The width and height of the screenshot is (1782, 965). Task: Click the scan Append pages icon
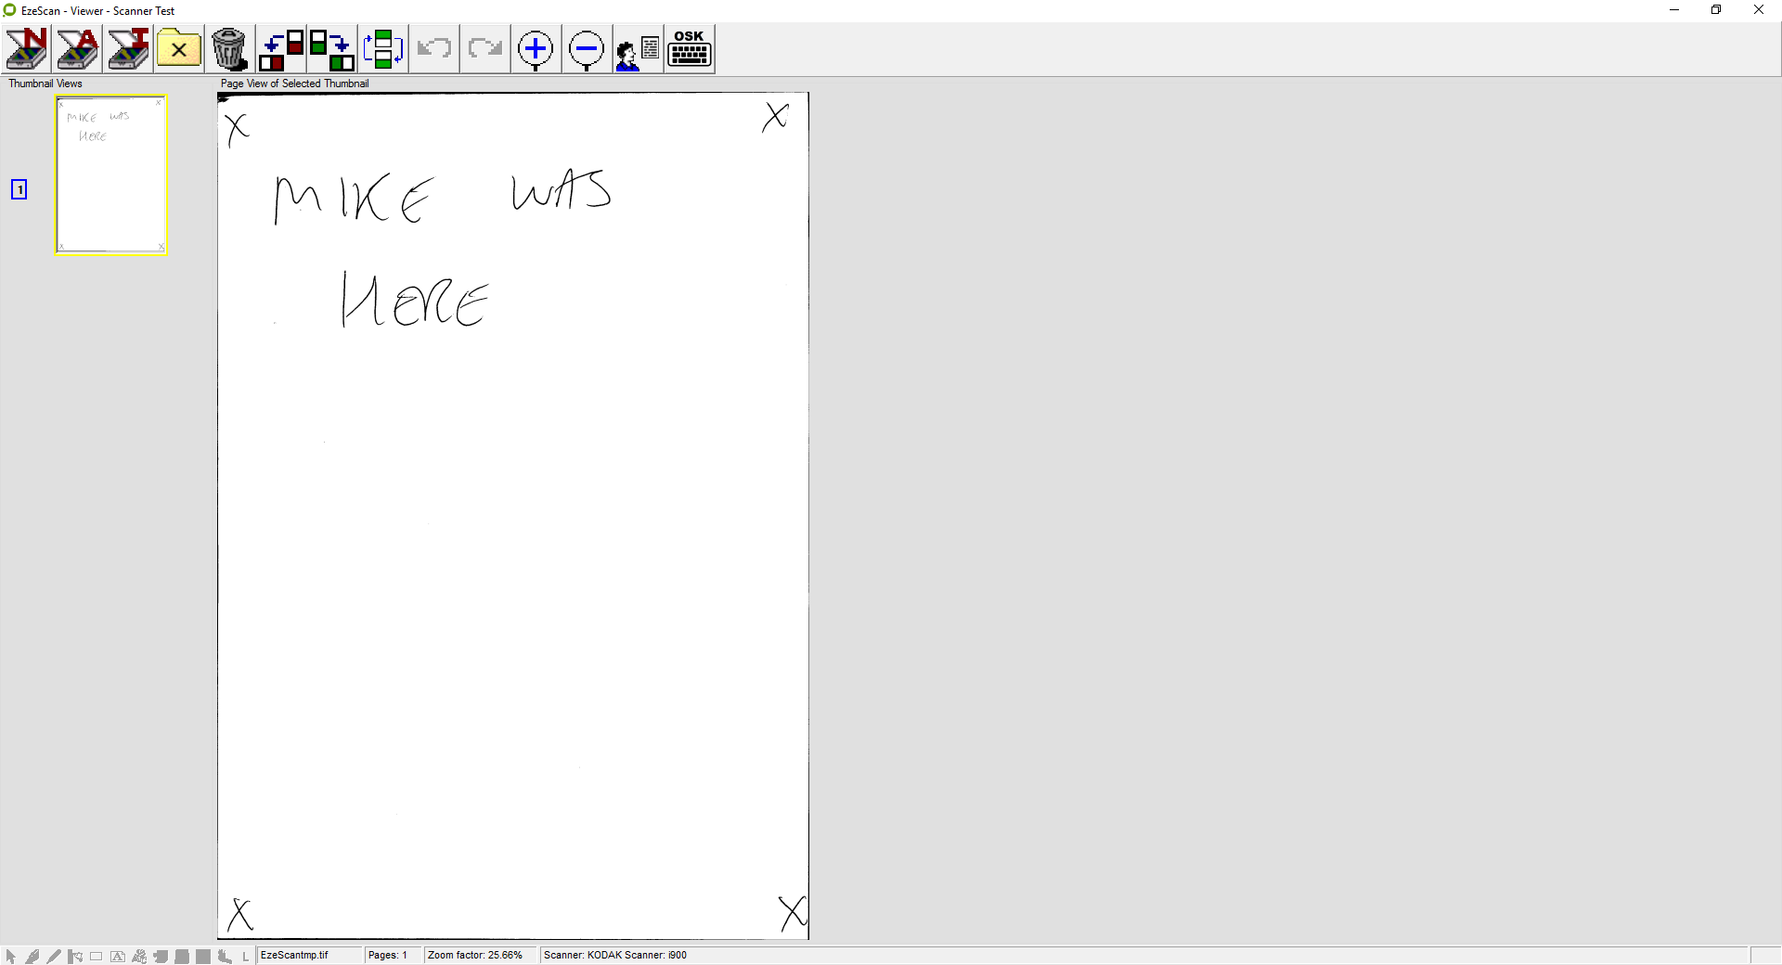(77, 49)
